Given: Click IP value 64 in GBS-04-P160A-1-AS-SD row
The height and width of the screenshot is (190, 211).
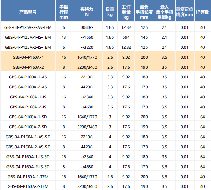Looking at the screenshot, I should point(202,137).
